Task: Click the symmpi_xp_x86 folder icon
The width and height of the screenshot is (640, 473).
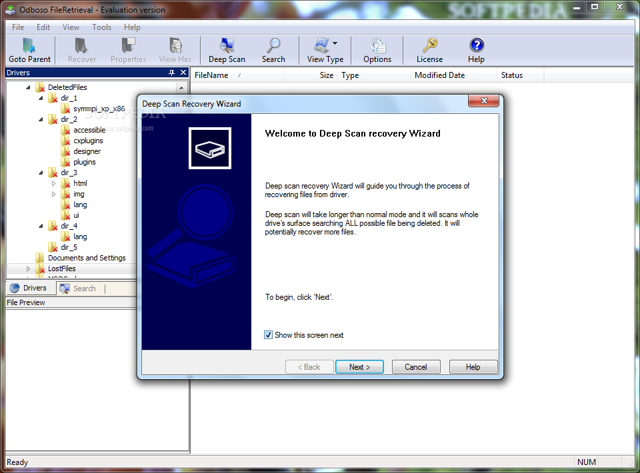Action: (65, 109)
